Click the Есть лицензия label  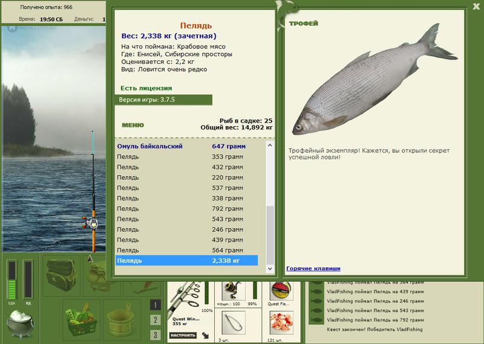(x=146, y=88)
